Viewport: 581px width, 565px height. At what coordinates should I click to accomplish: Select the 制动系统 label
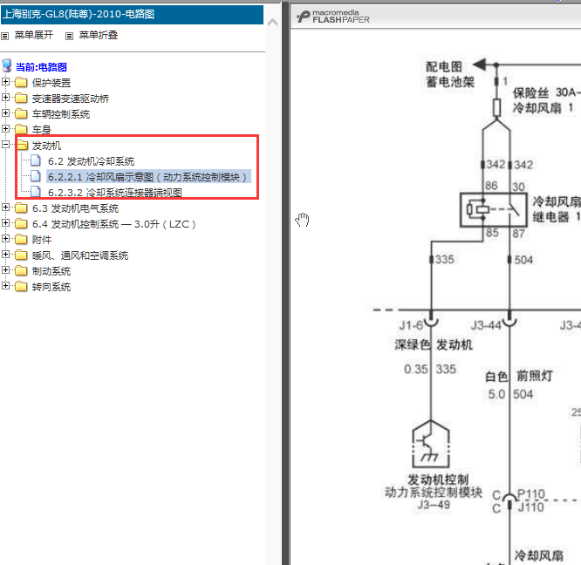click(x=51, y=271)
